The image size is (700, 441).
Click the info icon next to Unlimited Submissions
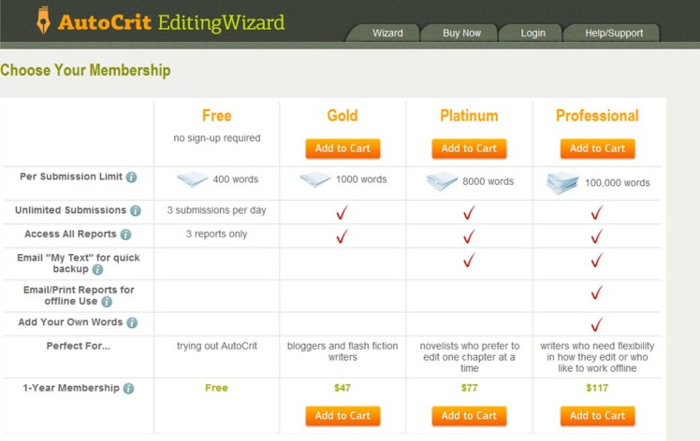click(x=136, y=211)
